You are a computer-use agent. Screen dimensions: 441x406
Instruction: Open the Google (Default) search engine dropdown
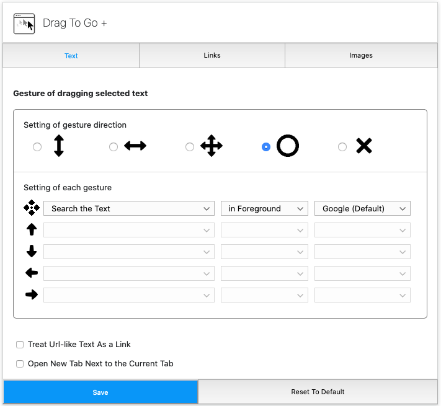click(x=362, y=208)
